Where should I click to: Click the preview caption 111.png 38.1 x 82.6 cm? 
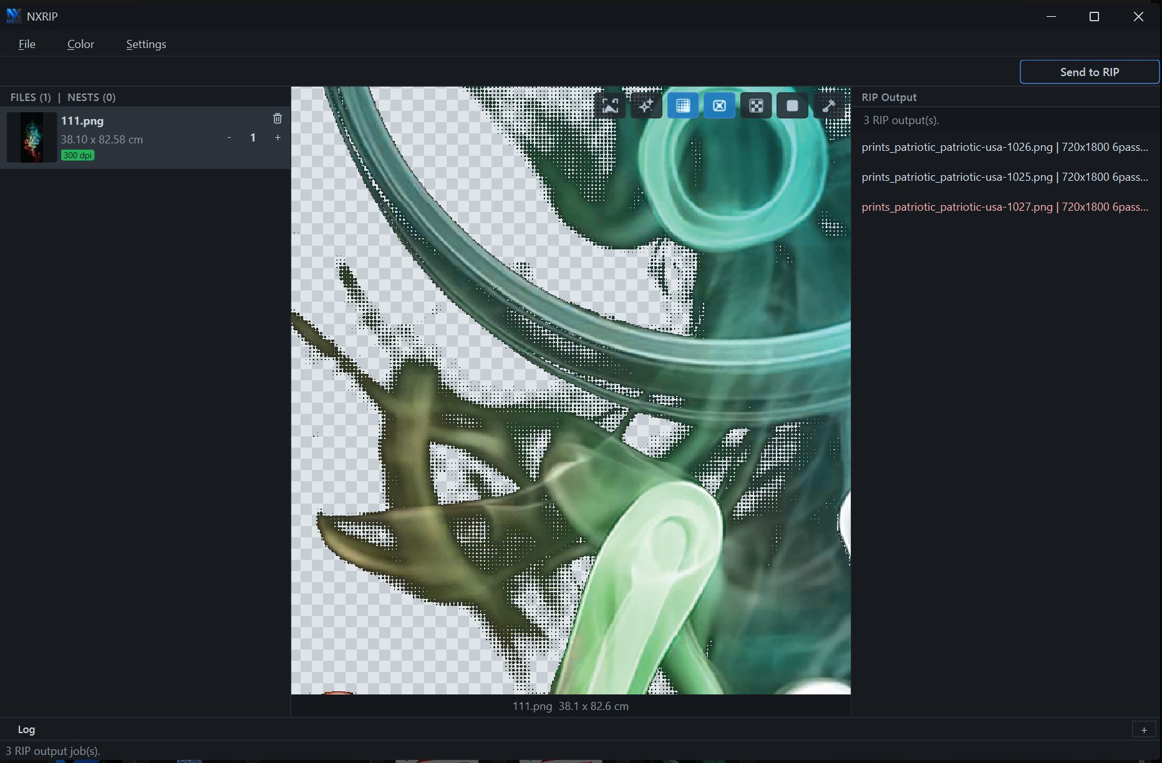[571, 706]
